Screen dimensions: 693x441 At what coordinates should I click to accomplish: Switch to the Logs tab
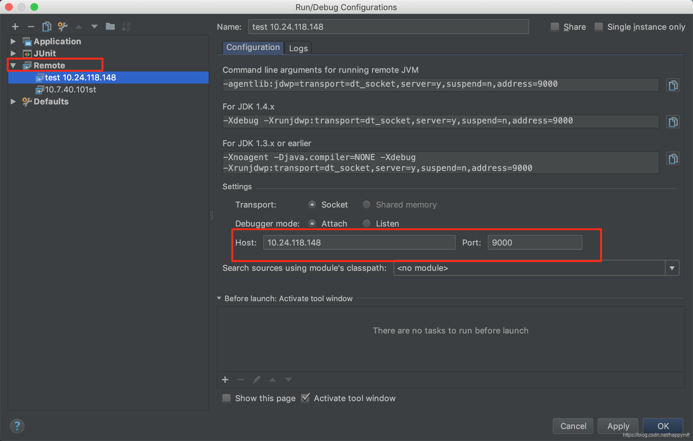[x=298, y=48]
